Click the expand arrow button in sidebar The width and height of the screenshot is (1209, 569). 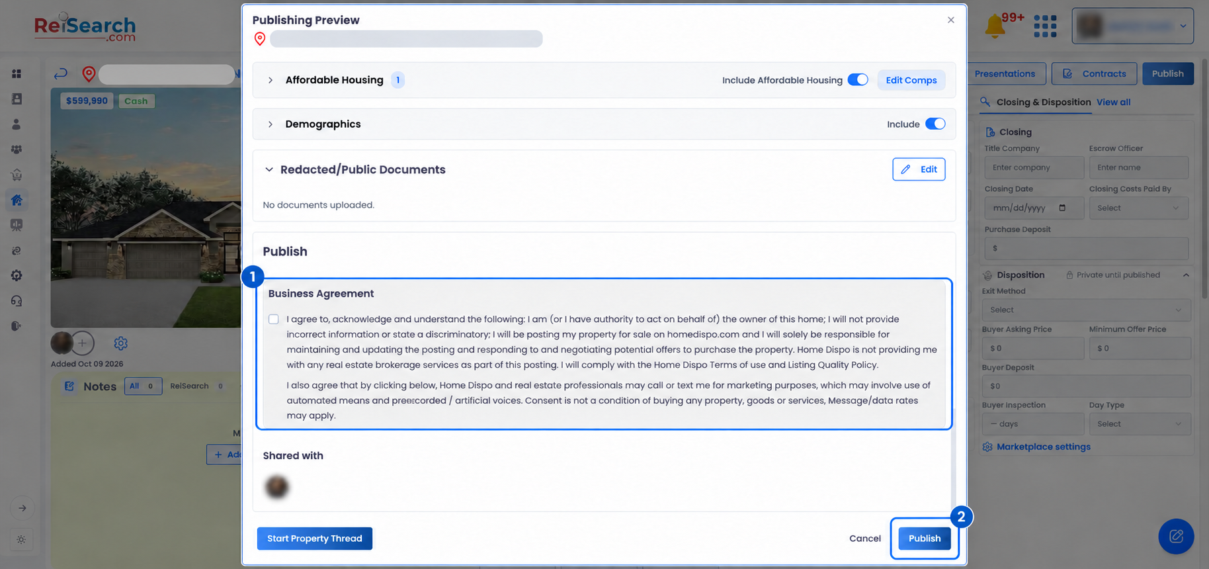click(22, 508)
